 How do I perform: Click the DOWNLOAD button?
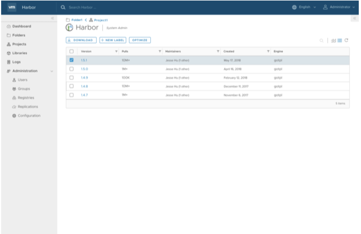[x=81, y=40]
